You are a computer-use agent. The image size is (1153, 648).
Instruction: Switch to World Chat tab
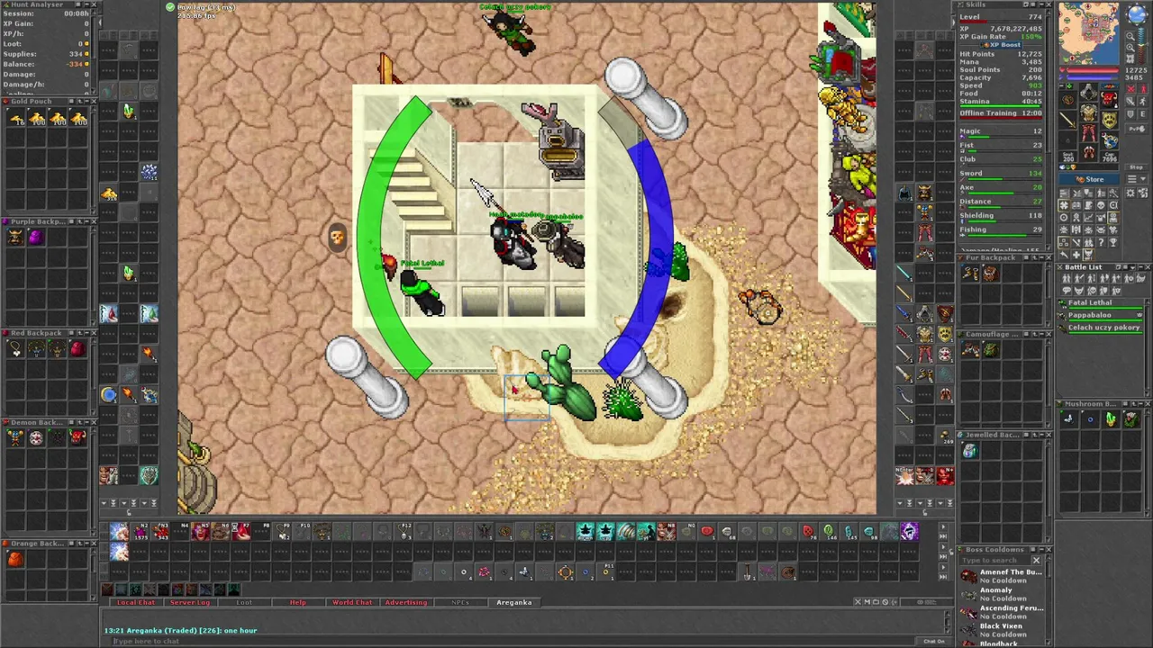pyautogui.click(x=352, y=602)
